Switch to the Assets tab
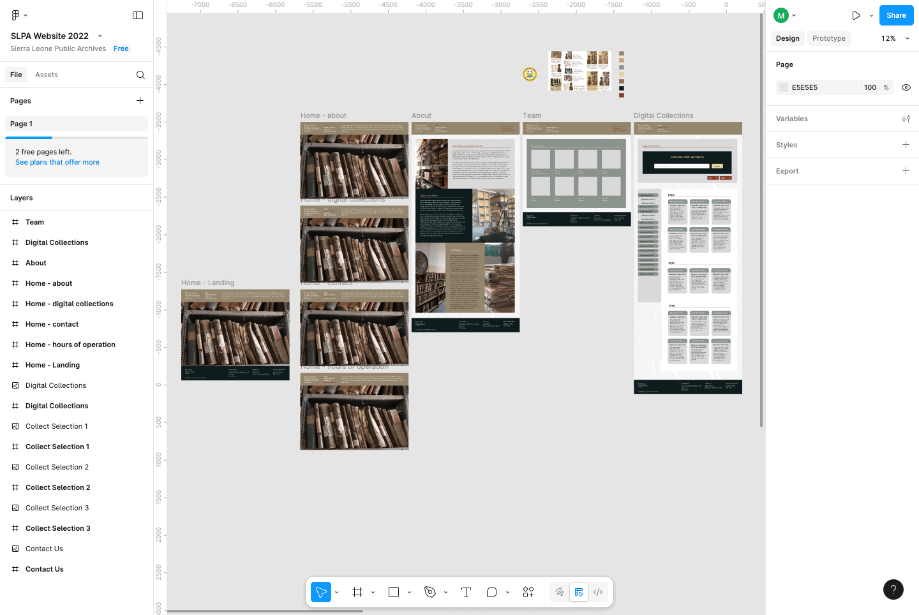919x615 pixels. [47, 75]
